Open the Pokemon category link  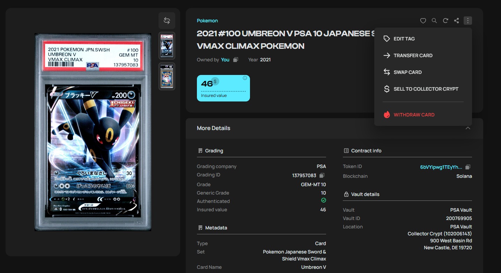point(207,21)
